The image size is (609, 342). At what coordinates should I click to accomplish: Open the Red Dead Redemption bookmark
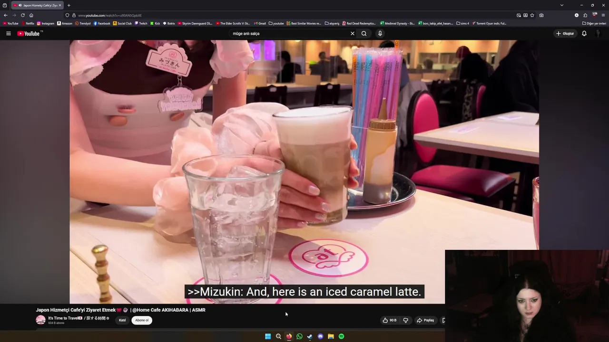(359, 23)
